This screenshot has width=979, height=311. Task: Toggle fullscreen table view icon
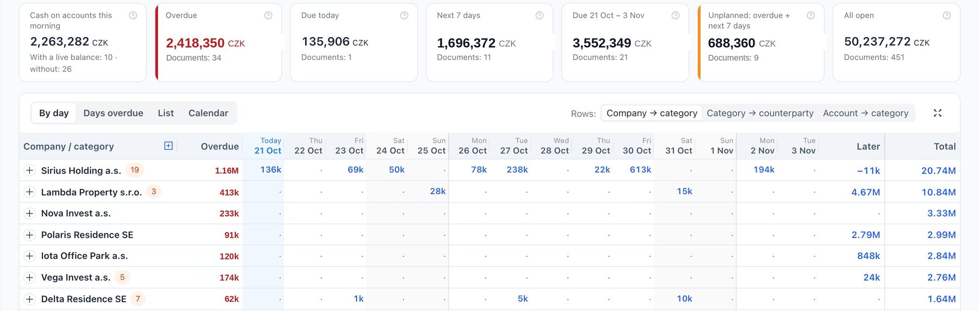(x=938, y=113)
